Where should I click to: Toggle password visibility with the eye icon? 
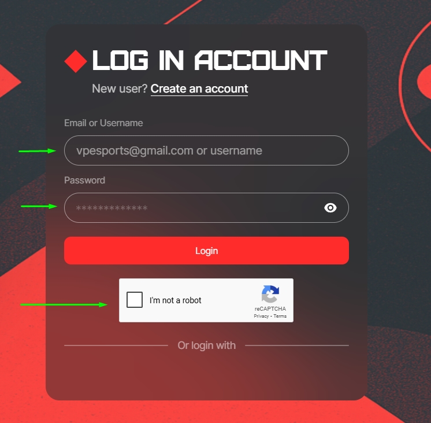click(x=330, y=208)
